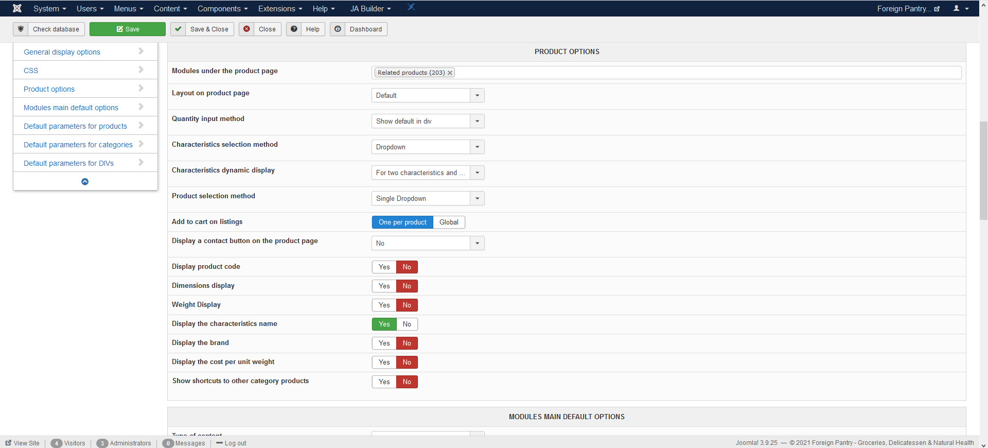Set Display the characteristics name to No
988x448 pixels.
[407, 324]
